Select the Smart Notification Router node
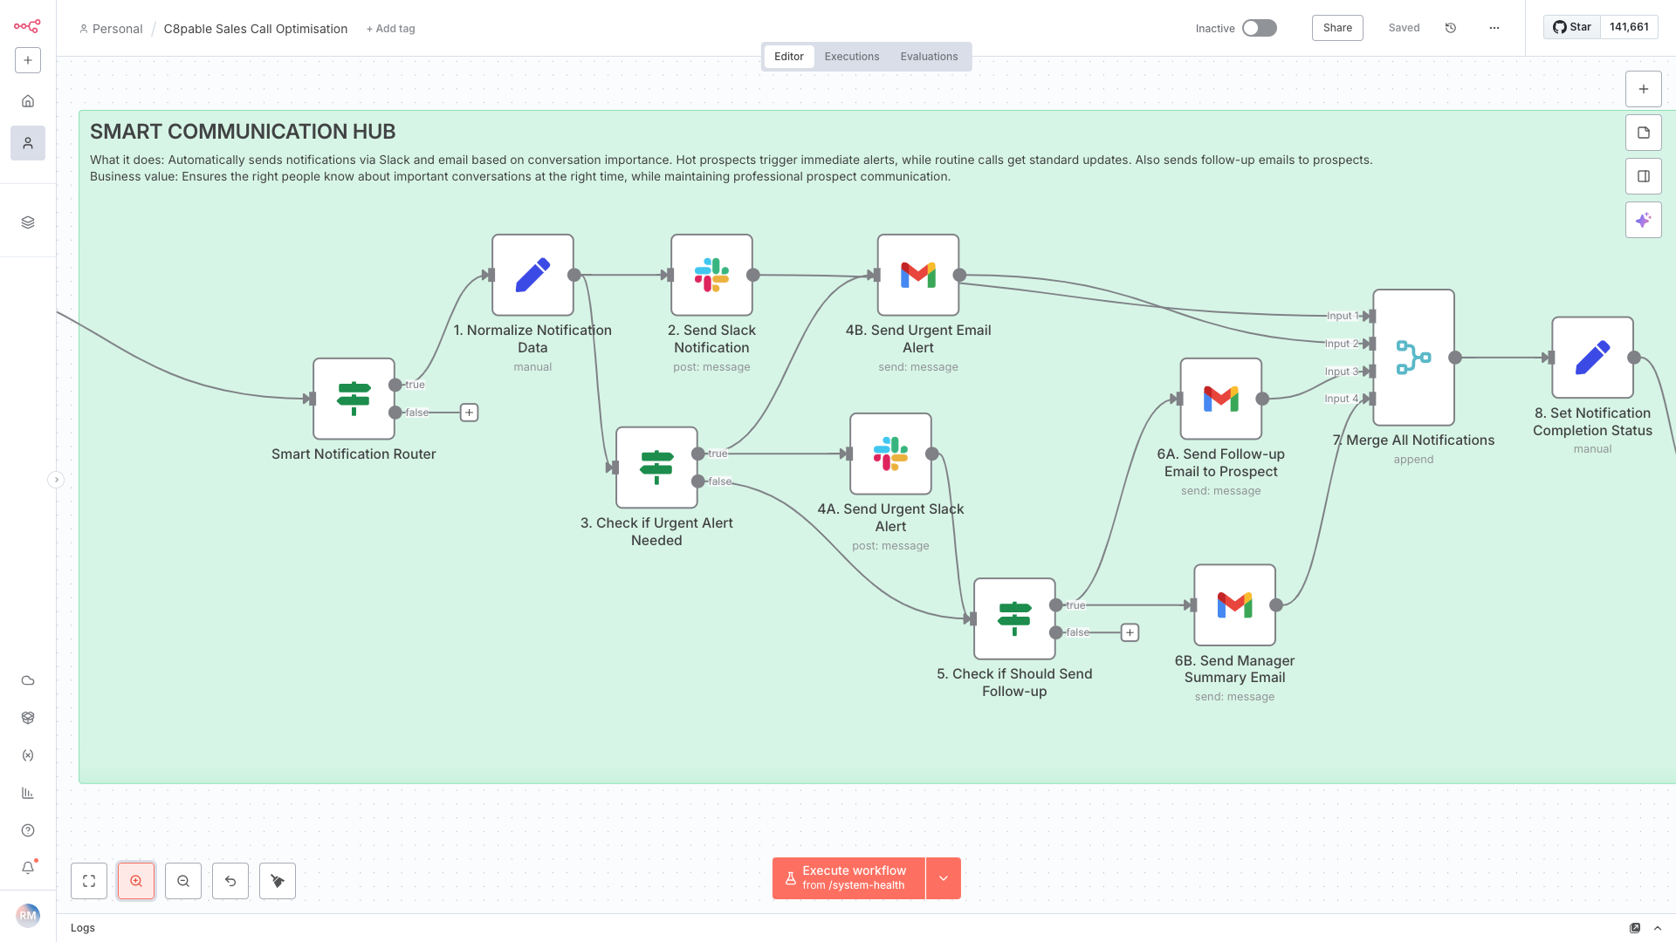1676x942 pixels. [x=354, y=399]
